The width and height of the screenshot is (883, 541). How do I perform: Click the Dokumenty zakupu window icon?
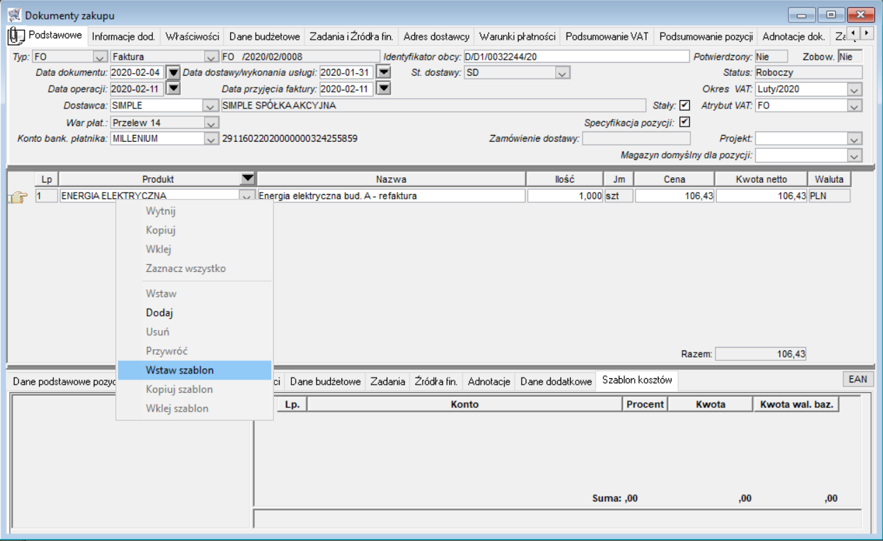[x=14, y=15]
